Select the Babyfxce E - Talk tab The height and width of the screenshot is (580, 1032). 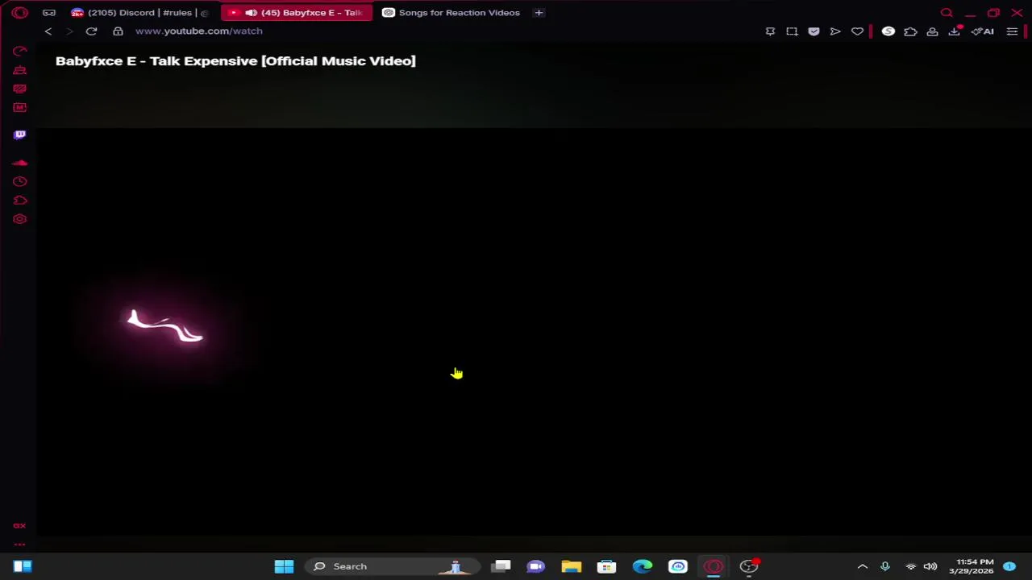coord(297,13)
